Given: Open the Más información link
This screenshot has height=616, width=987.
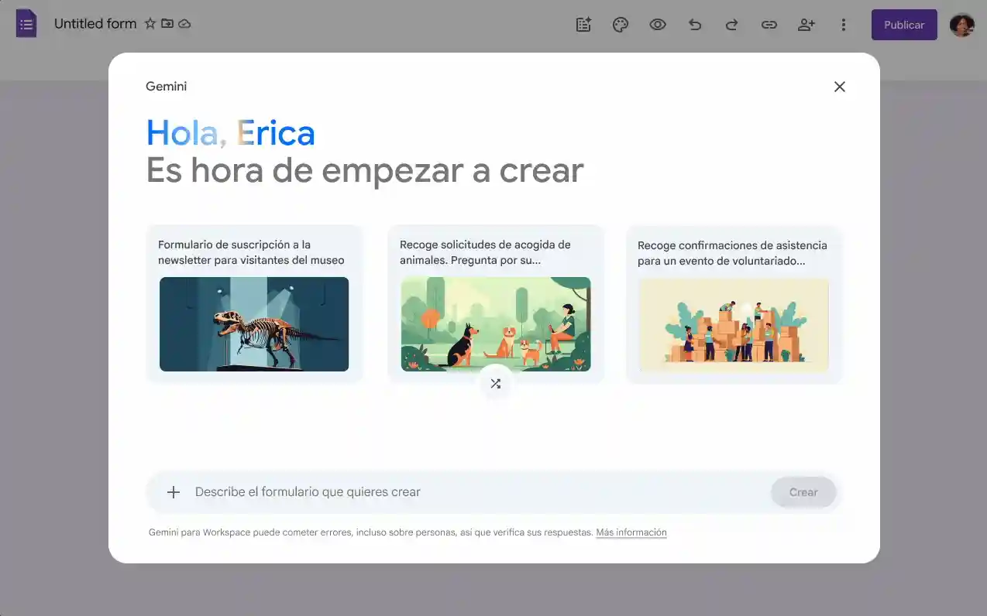Looking at the screenshot, I should tap(631, 532).
